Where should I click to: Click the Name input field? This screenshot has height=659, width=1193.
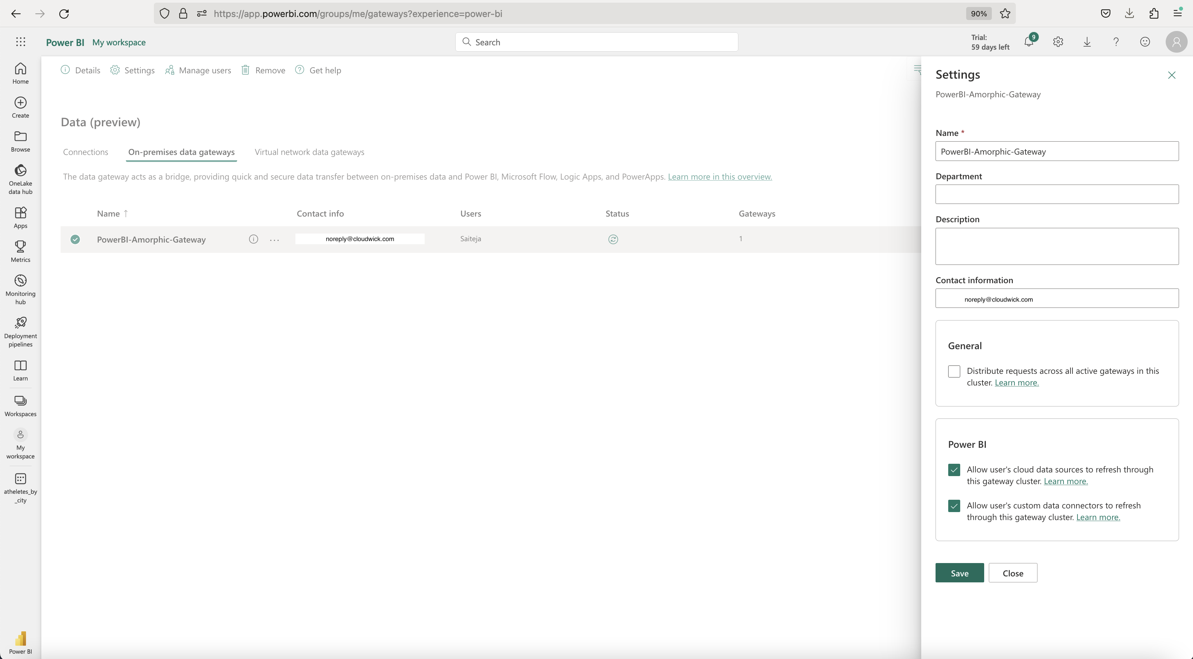coord(1057,152)
